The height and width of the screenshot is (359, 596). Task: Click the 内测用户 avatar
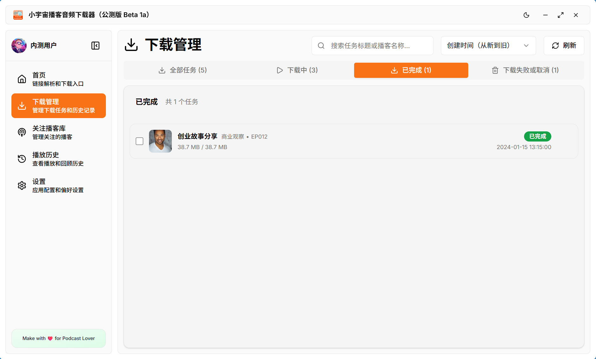click(19, 46)
